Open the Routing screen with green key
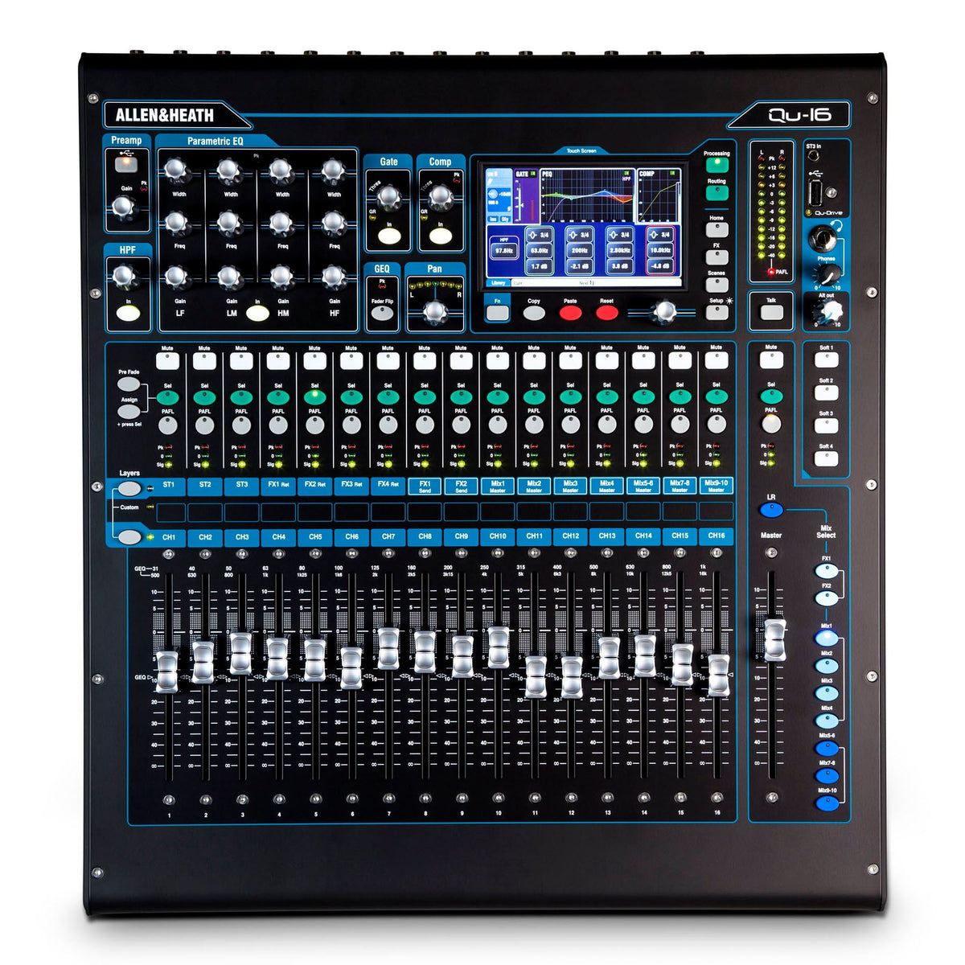 pos(717,193)
